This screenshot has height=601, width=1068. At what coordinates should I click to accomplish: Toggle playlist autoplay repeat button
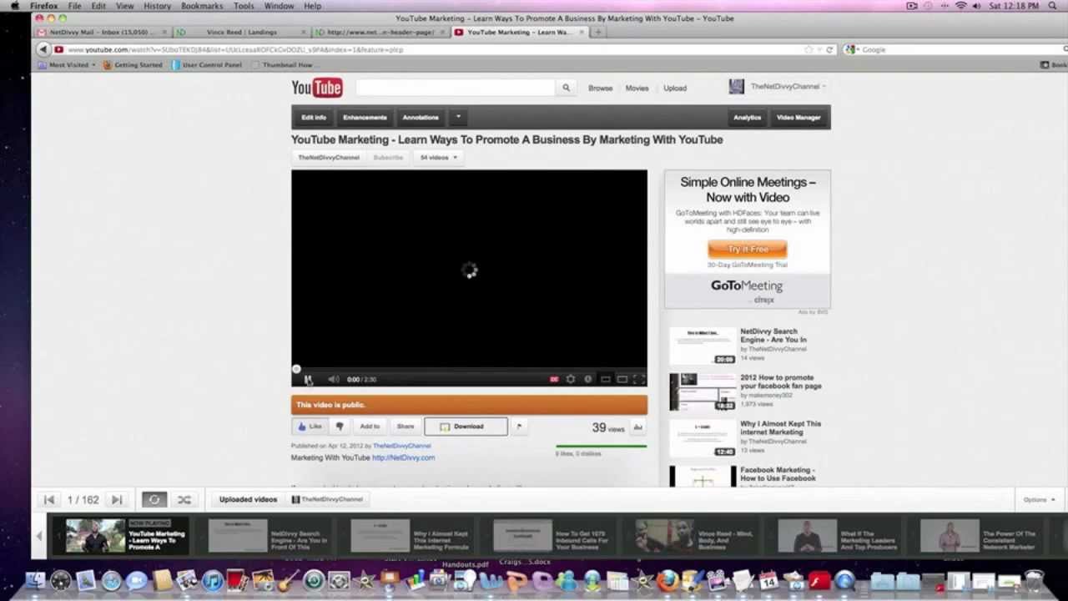coord(154,500)
